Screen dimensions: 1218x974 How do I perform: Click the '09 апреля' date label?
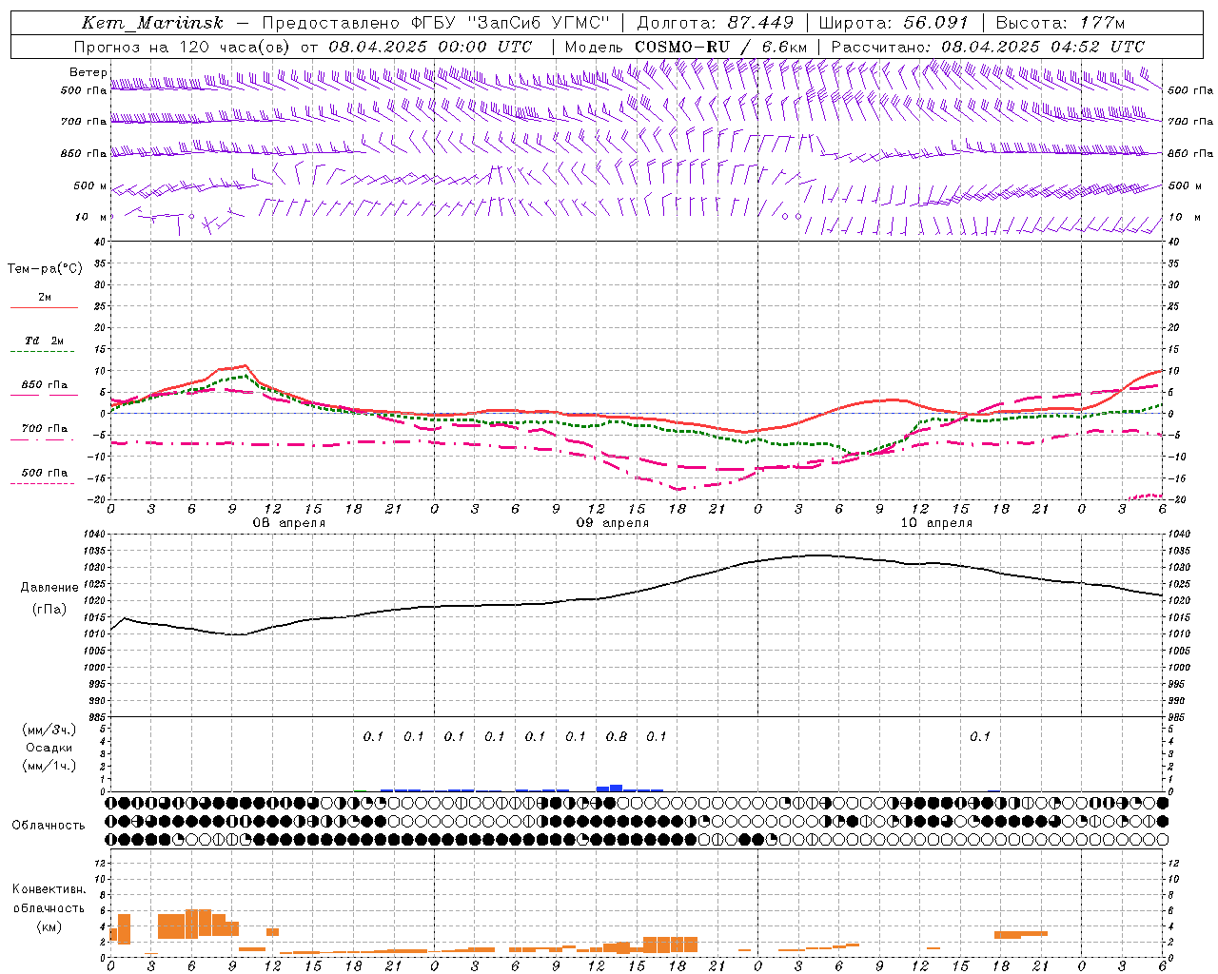pyautogui.click(x=613, y=523)
